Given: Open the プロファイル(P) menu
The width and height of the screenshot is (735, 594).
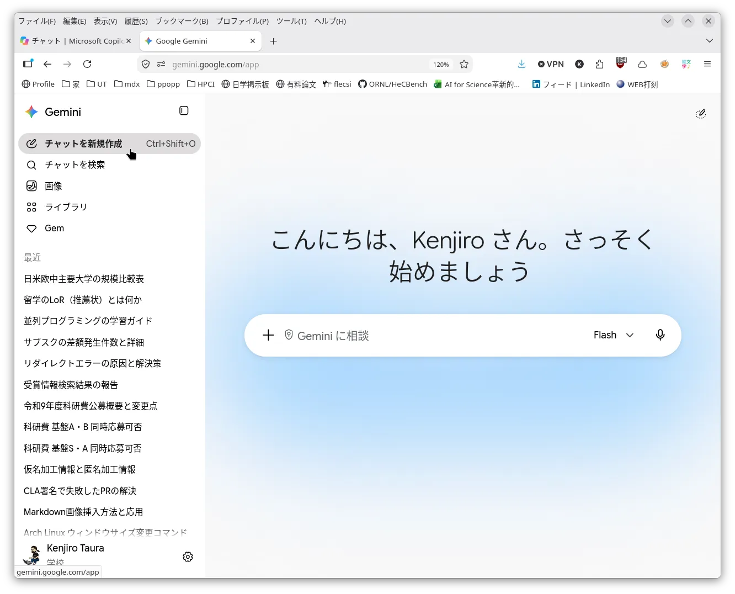Looking at the screenshot, I should [242, 21].
